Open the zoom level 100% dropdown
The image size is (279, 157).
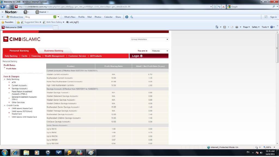[x=269, y=147]
